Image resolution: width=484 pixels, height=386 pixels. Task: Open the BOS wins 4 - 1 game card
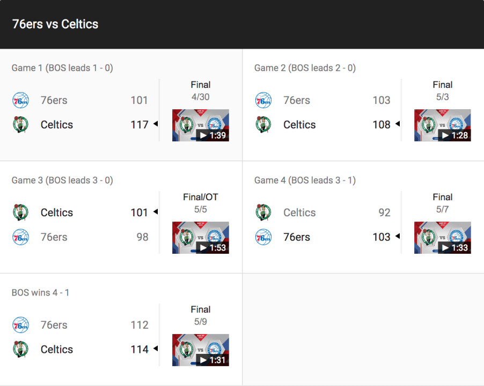click(x=40, y=293)
